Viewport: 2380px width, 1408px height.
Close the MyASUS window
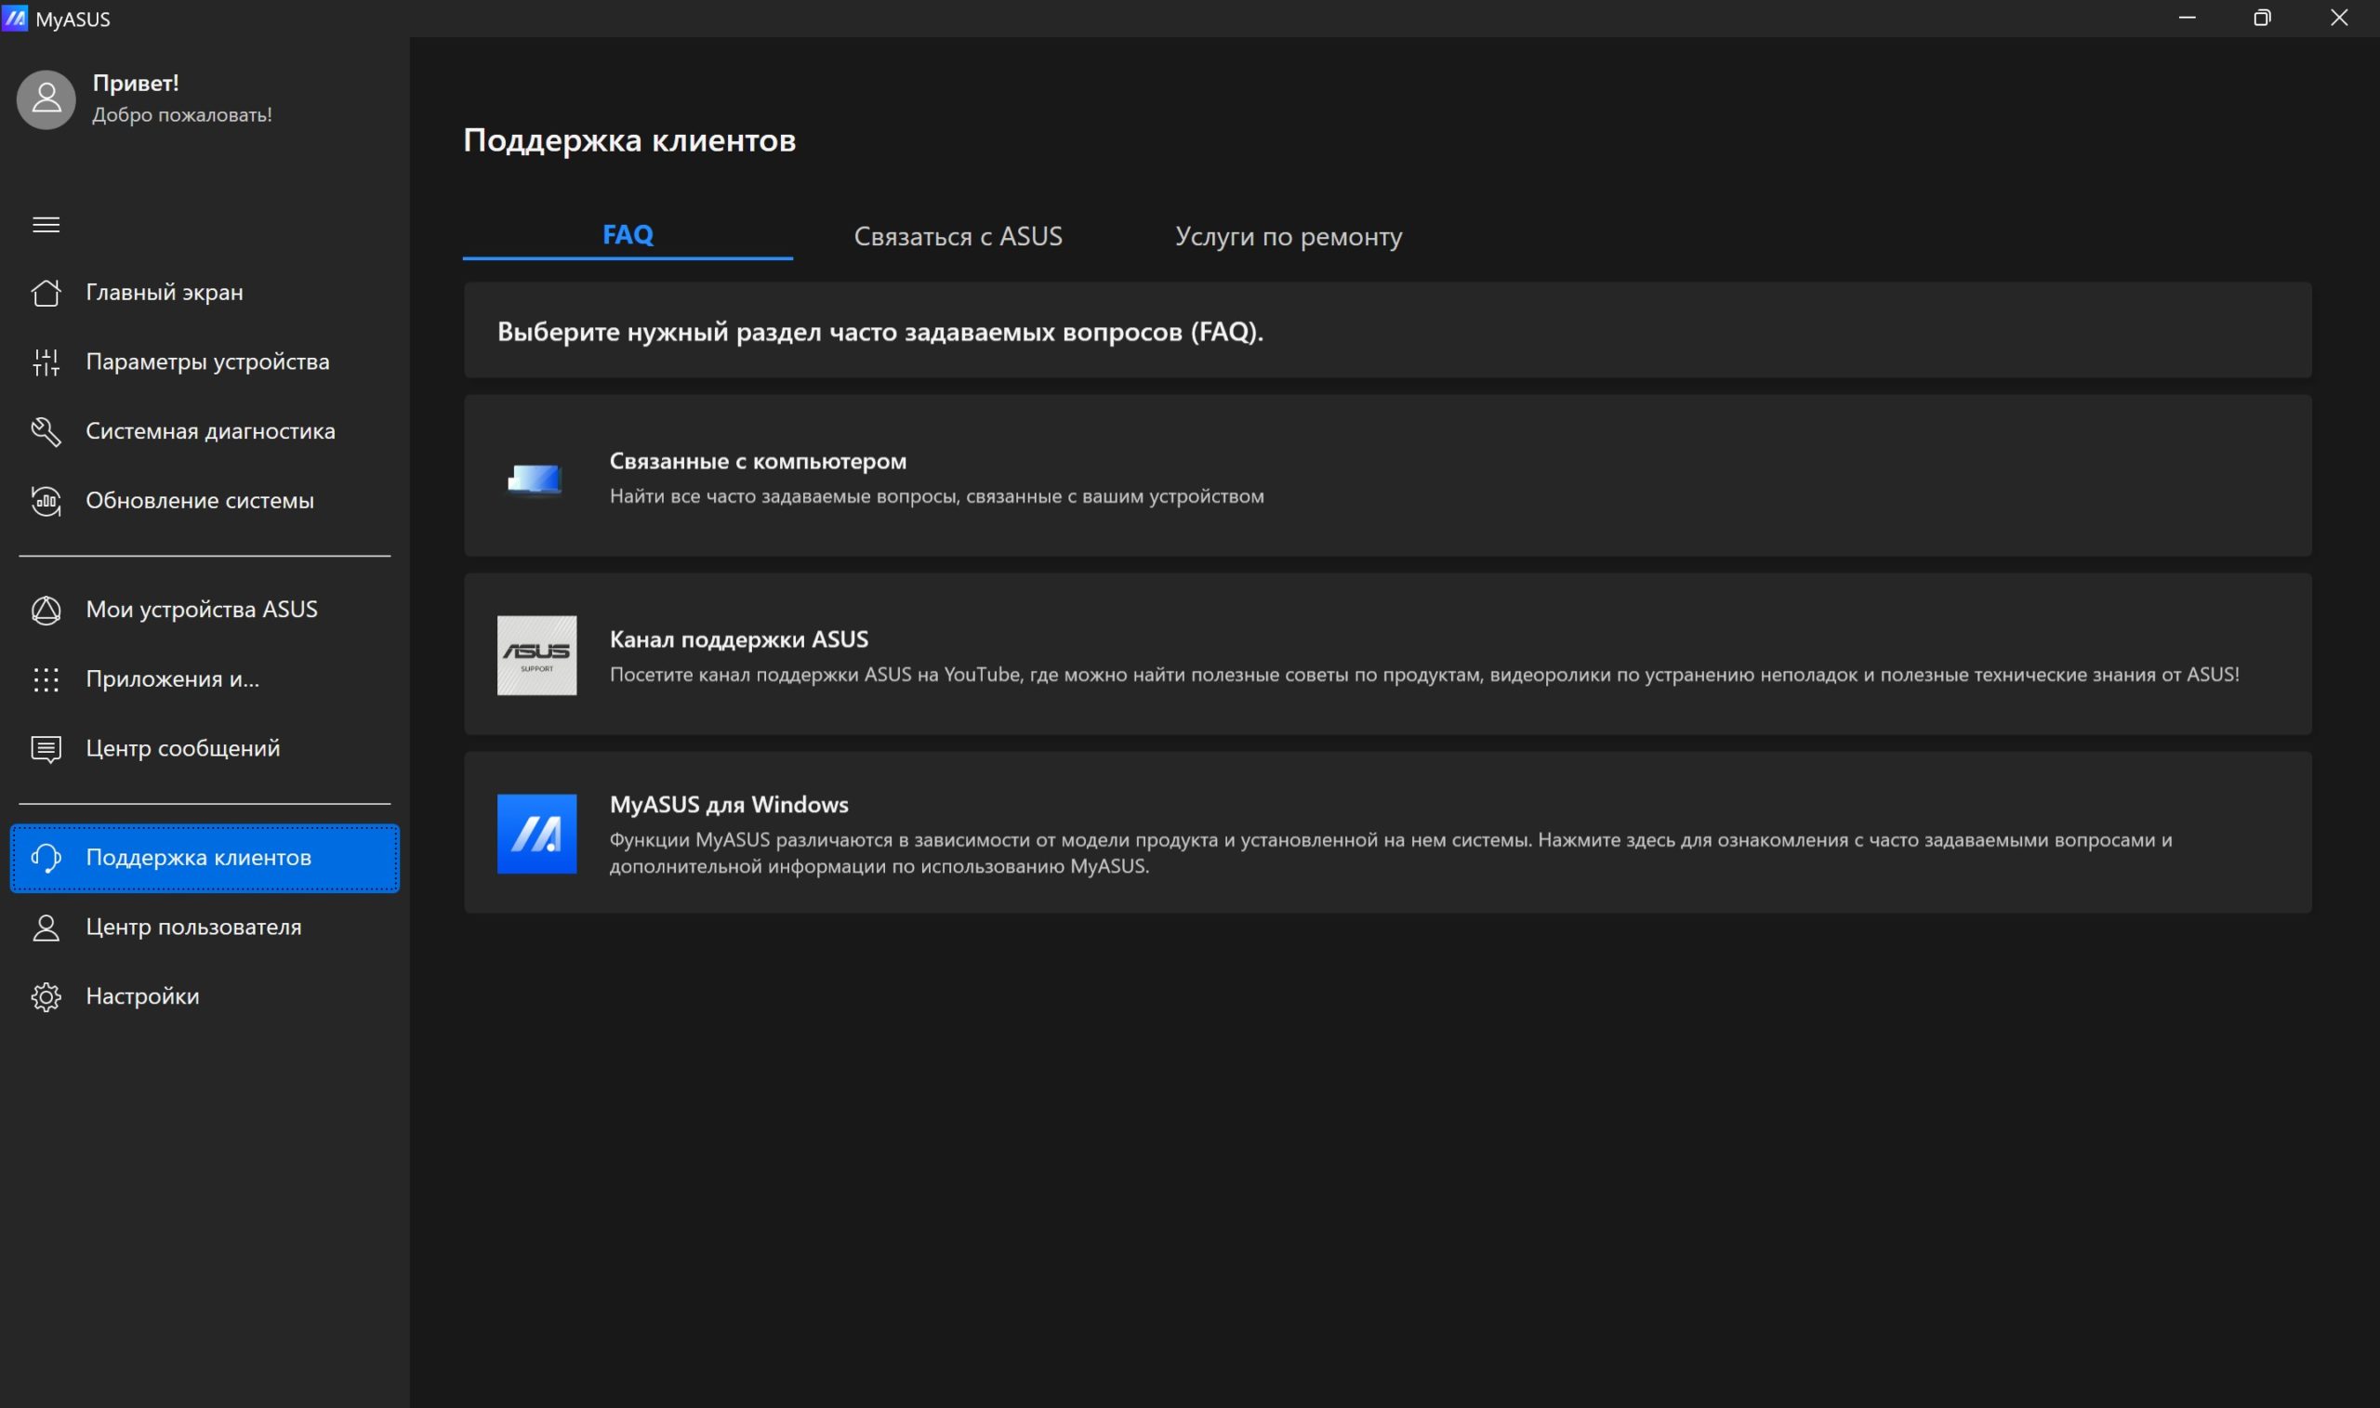click(2339, 18)
